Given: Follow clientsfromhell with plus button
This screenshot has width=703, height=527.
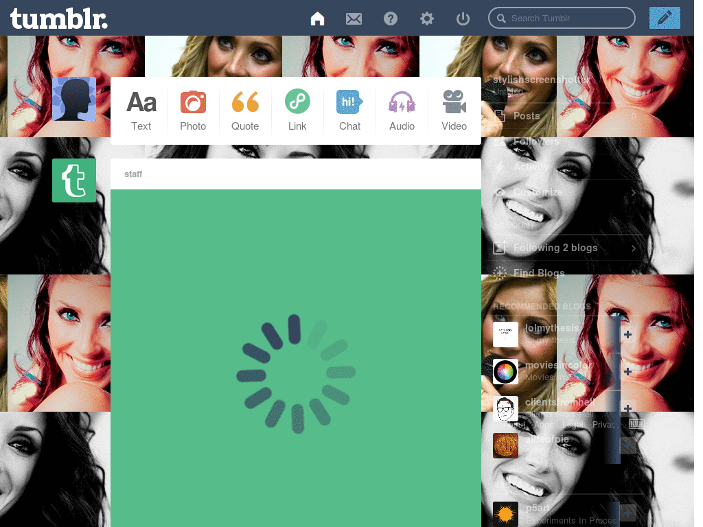Looking at the screenshot, I should [x=627, y=408].
